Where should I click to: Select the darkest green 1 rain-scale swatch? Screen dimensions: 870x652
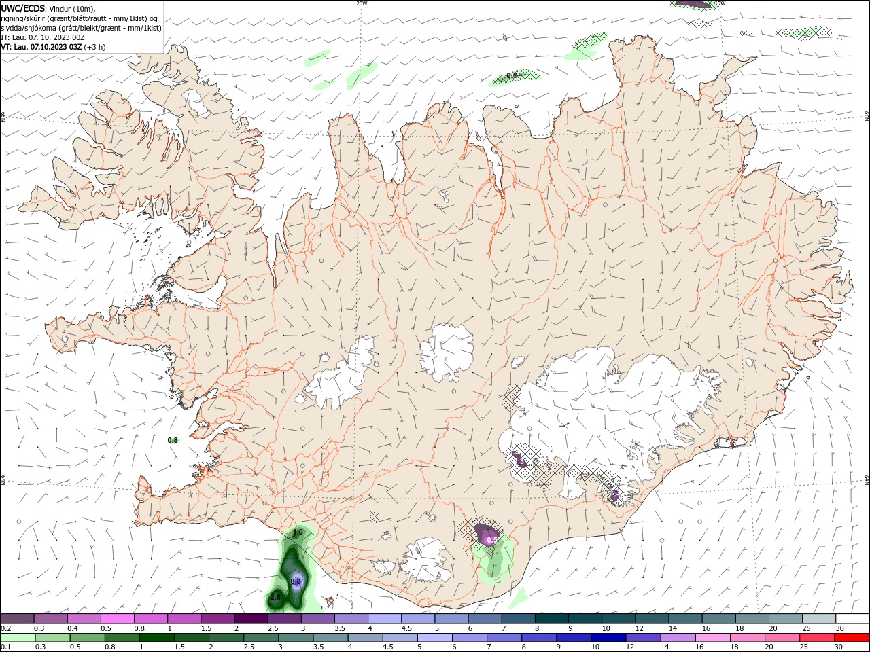pyautogui.click(x=158, y=638)
